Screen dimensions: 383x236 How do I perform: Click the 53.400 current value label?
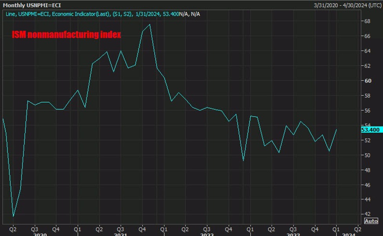pos(370,130)
